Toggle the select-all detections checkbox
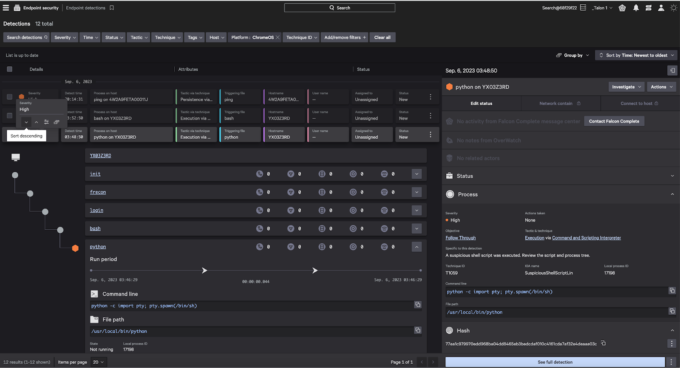680x368 pixels. (10, 69)
